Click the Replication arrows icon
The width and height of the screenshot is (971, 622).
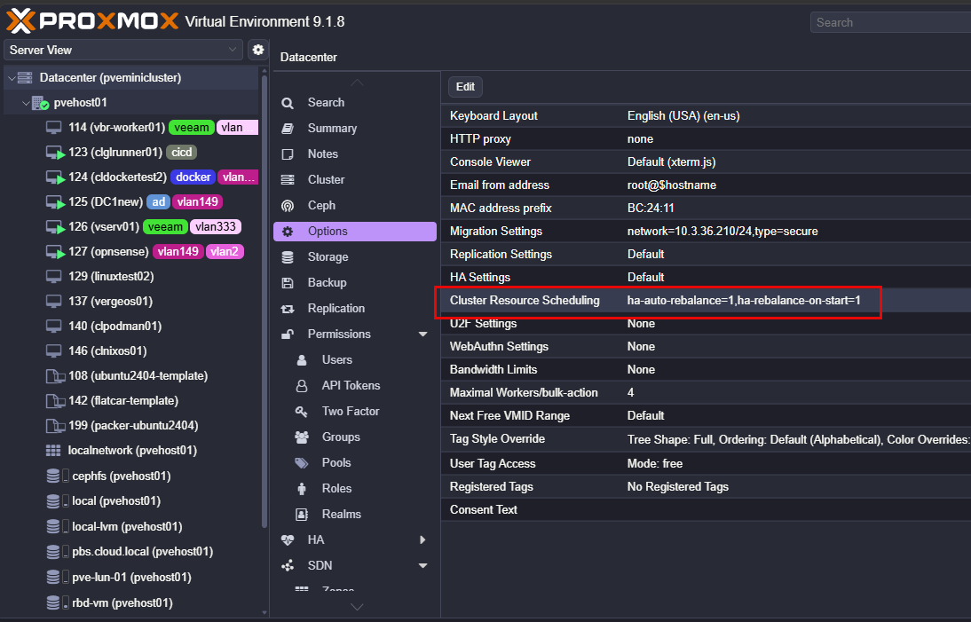pyautogui.click(x=288, y=309)
